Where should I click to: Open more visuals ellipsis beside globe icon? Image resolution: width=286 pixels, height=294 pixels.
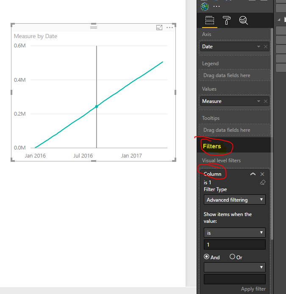pyautogui.click(x=217, y=6)
